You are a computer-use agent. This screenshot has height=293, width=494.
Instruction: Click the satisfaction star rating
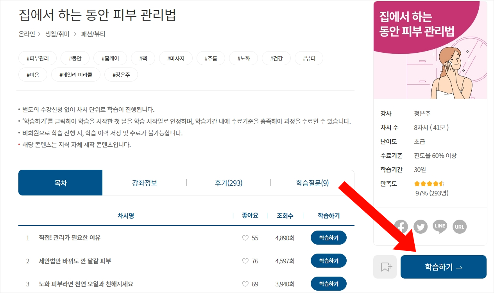429,183
